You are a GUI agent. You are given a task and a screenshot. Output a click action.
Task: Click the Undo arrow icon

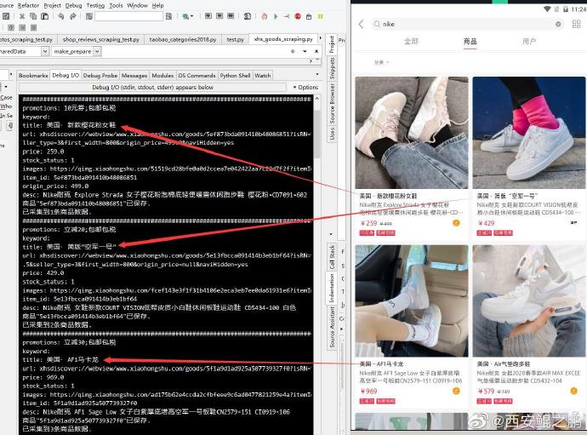(x=60, y=16)
